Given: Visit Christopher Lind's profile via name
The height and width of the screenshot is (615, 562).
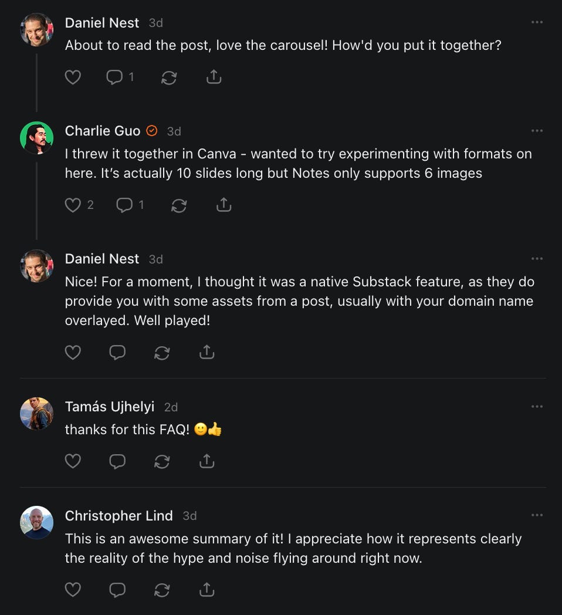Looking at the screenshot, I should [119, 515].
